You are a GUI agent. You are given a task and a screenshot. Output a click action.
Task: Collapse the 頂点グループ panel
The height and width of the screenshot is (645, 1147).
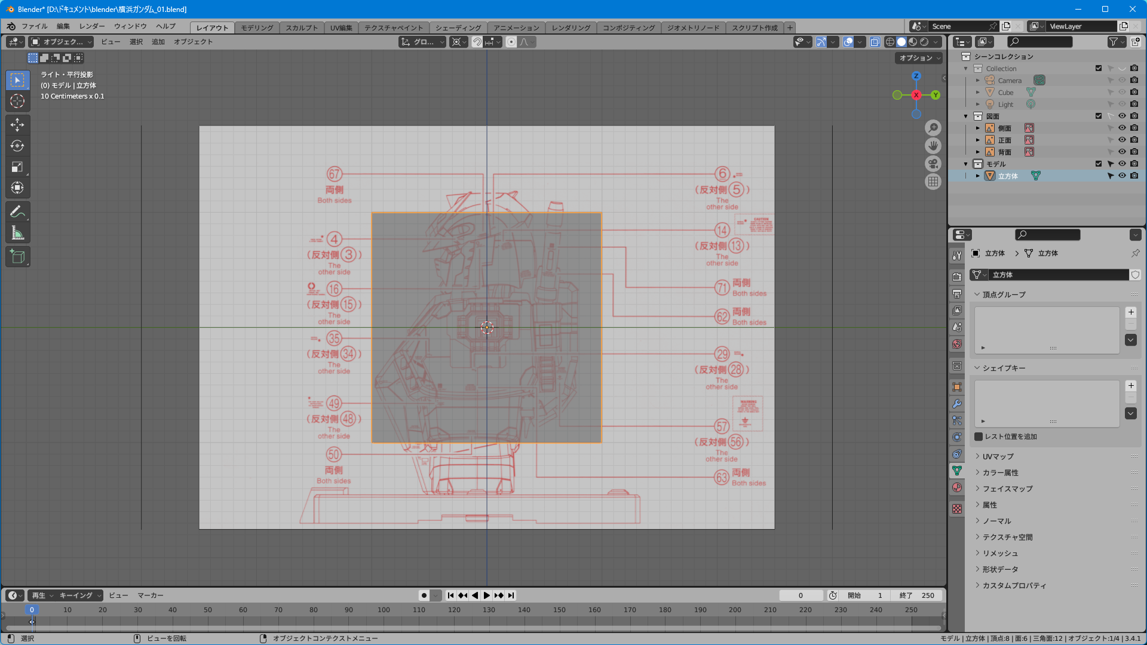1004,294
